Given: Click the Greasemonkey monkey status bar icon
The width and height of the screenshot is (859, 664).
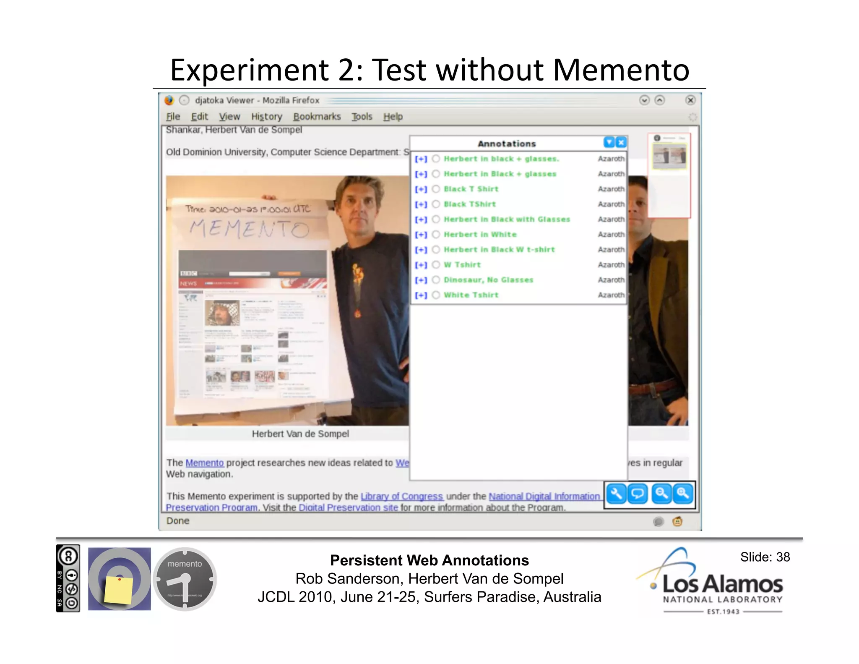Looking at the screenshot, I should (x=677, y=521).
